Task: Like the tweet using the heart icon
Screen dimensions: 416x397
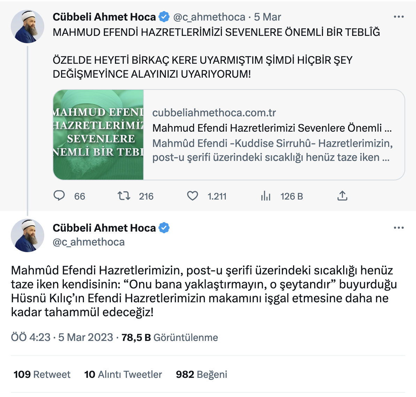Action: point(193,196)
